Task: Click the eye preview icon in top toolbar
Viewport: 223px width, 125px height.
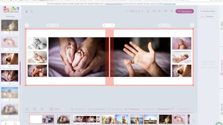Action: [x=166, y=11]
